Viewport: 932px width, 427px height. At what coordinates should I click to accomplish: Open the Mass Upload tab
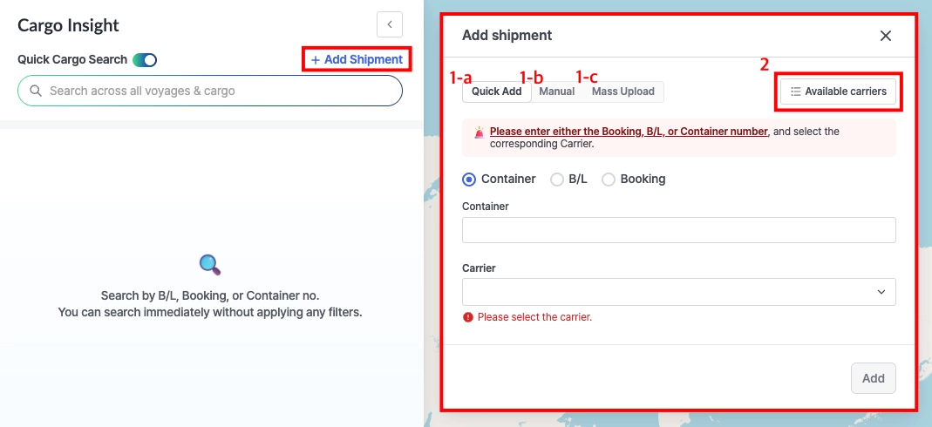click(622, 91)
